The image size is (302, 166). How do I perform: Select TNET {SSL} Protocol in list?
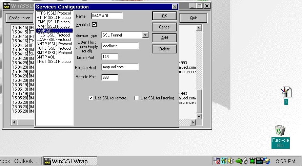point(54,62)
